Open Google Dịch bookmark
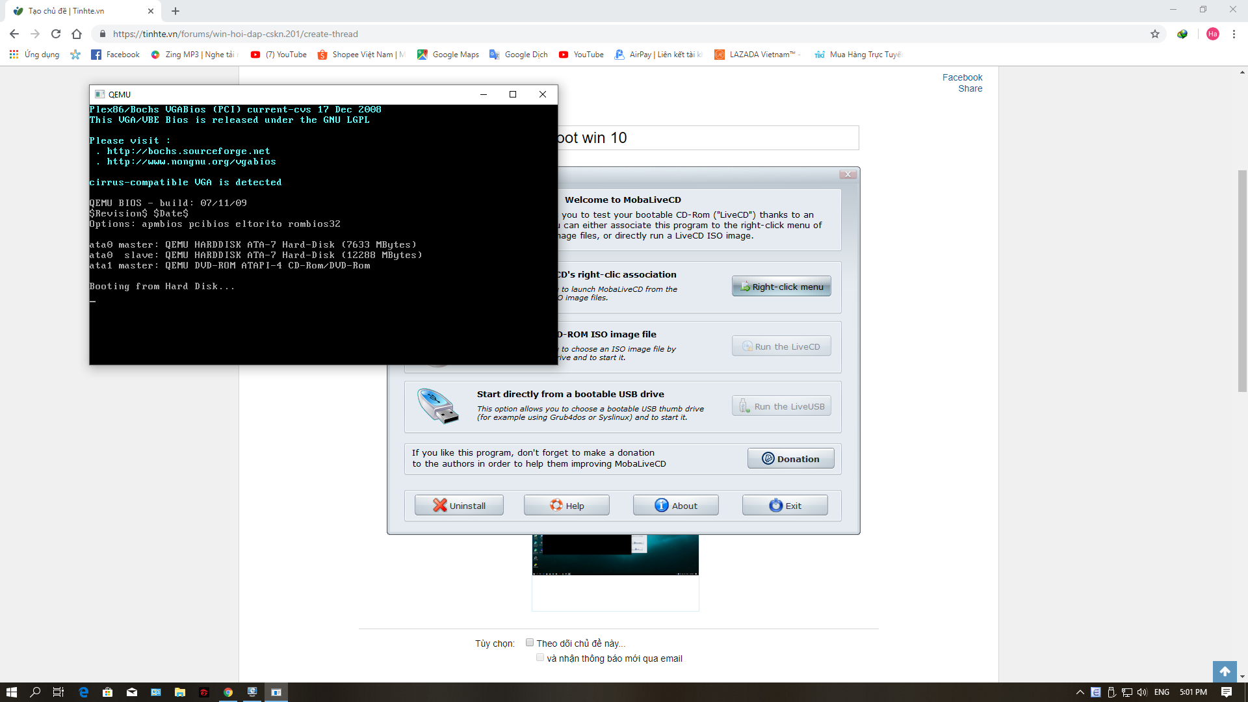Screen dimensions: 1248x702 tap(519, 55)
